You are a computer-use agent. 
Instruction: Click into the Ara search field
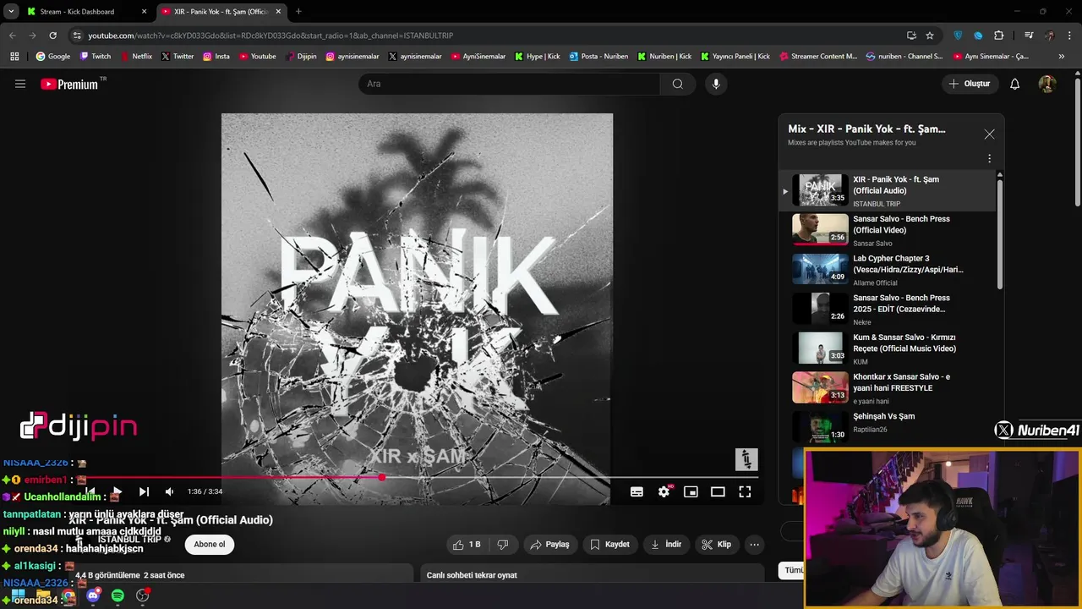pyautogui.click(x=510, y=84)
